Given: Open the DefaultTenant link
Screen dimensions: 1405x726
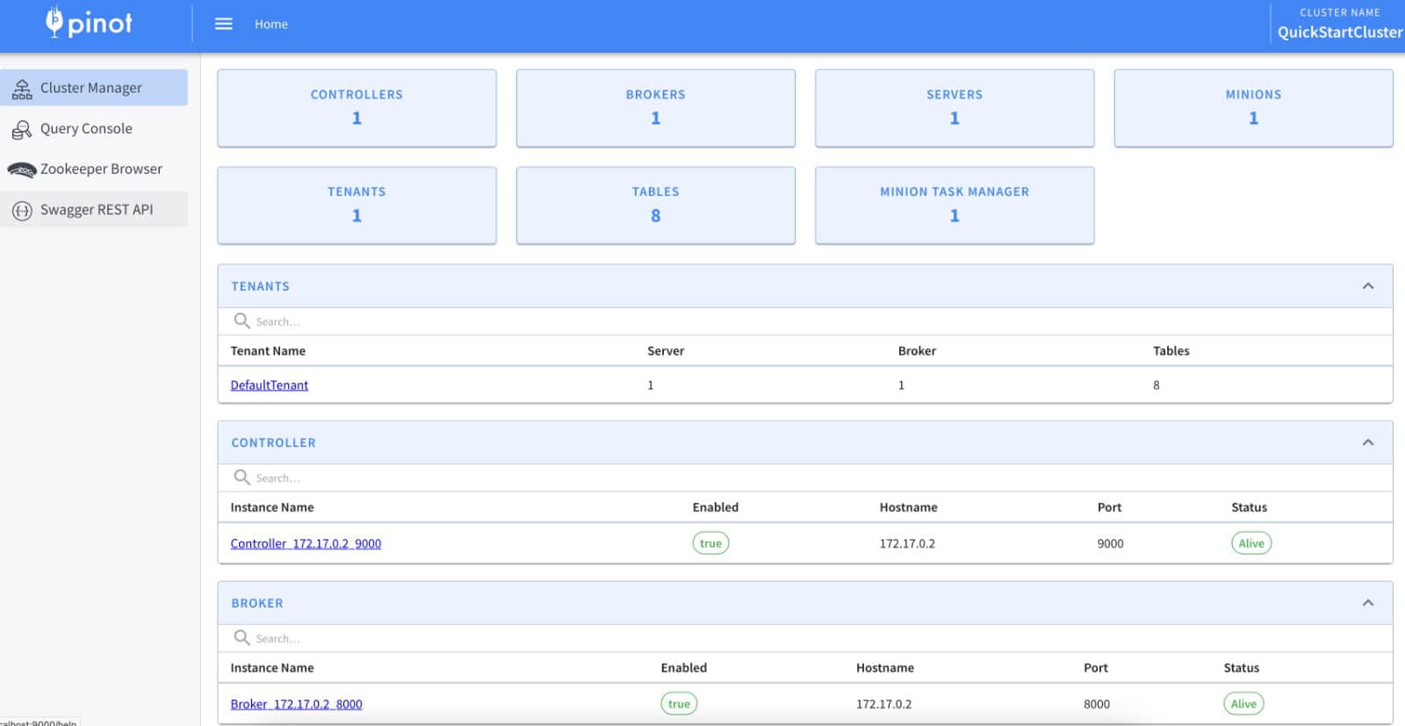Looking at the screenshot, I should [270, 385].
